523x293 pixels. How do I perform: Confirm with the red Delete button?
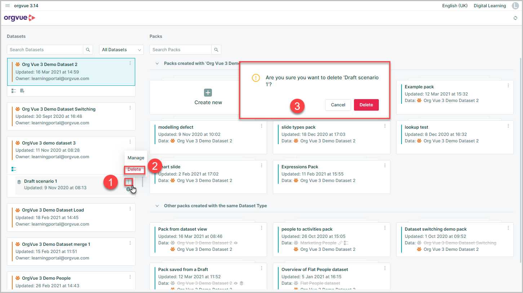366,105
